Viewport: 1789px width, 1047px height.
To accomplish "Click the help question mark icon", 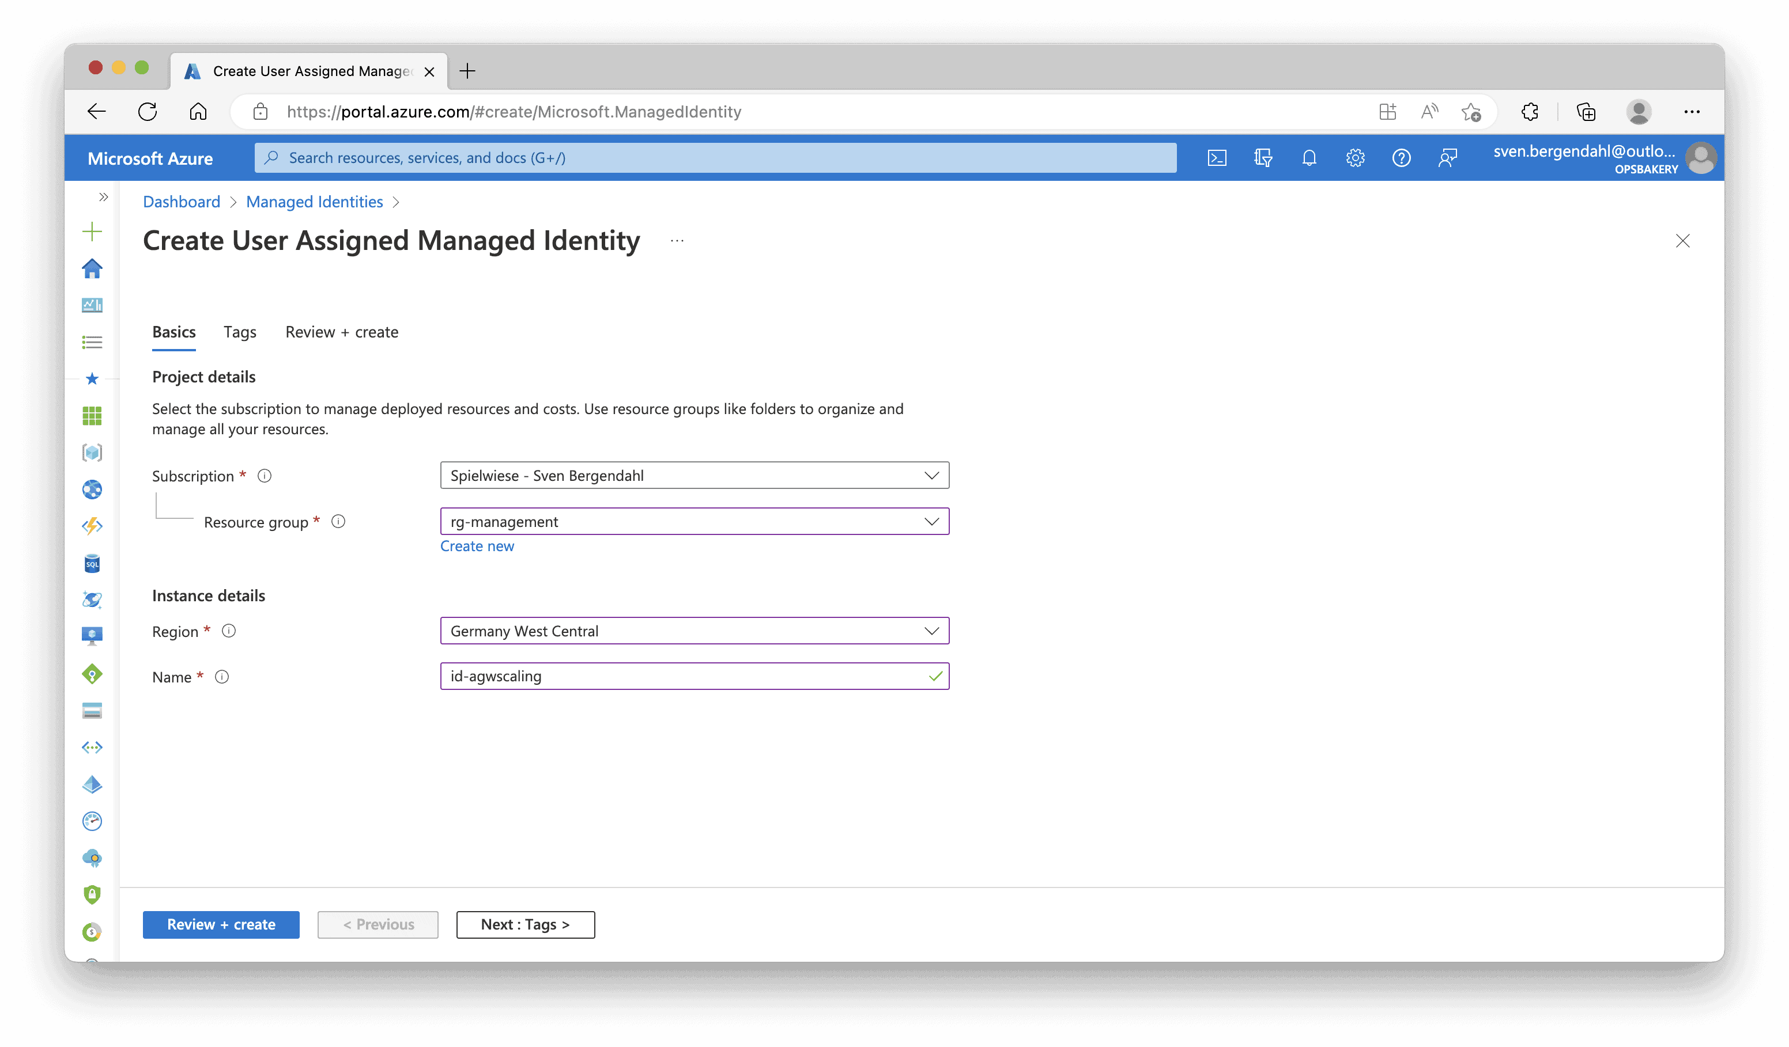I will pyautogui.click(x=1401, y=157).
